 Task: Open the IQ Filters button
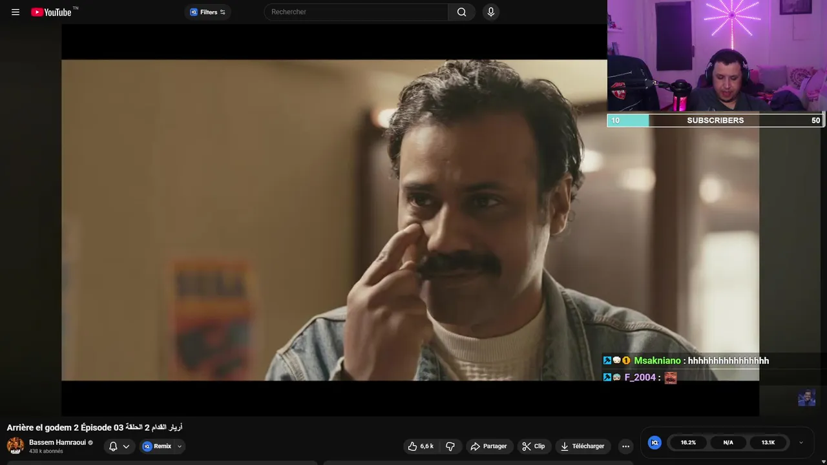point(207,12)
